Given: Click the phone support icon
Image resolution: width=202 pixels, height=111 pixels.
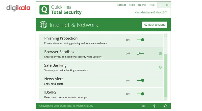Looking at the screenshot, I should click(x=154, y=106).
